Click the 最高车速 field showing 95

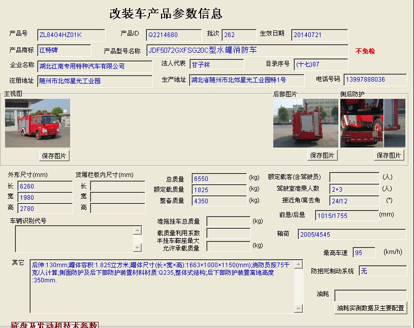tap(364, 253)
